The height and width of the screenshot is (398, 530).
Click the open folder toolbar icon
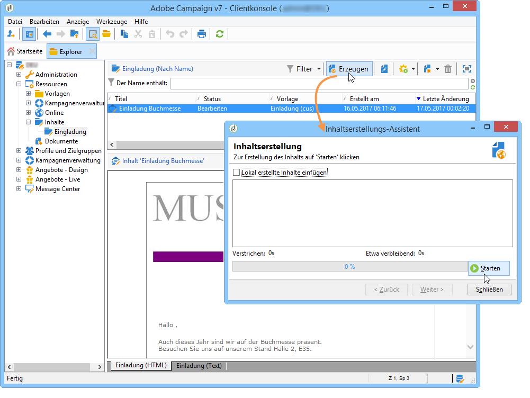106,34
